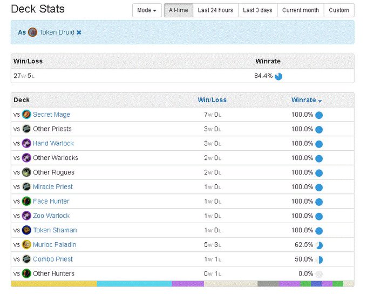Image resolution: width=367 pixels, height=294 pixels.
Task: Click the Other Hunters row label
Action: [53, 273]
